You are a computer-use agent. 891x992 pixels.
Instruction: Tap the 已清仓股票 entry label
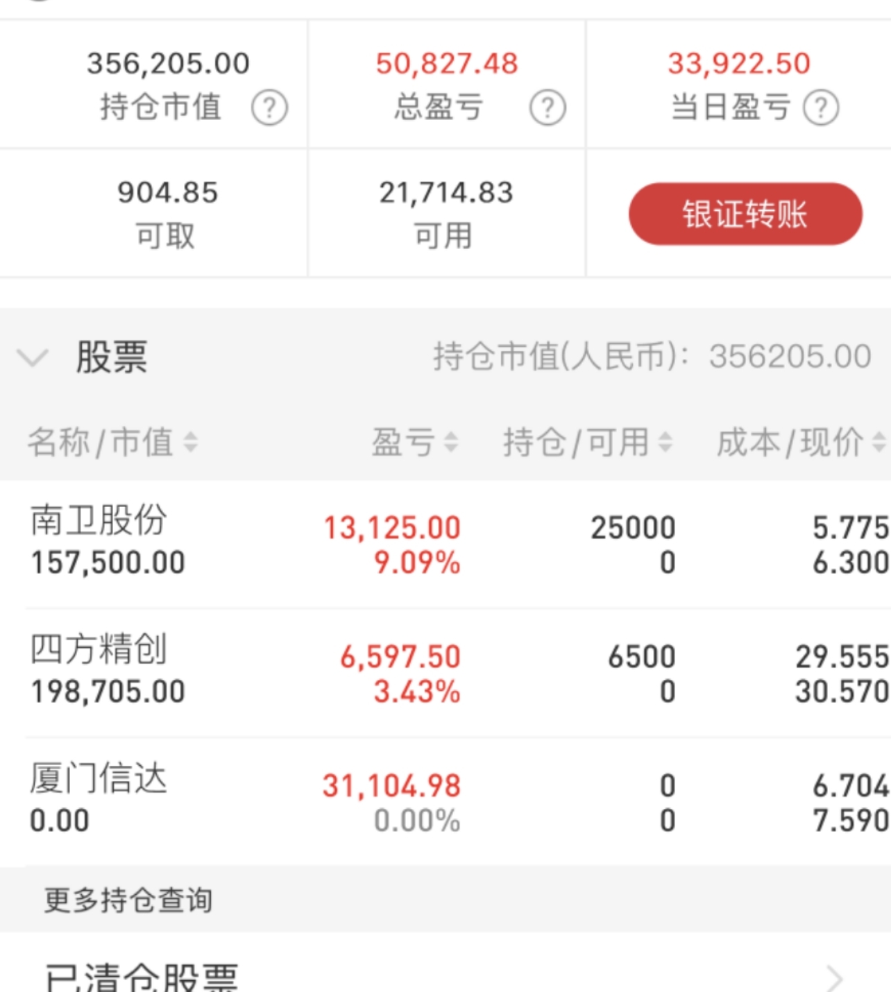[x=142, y=977]
